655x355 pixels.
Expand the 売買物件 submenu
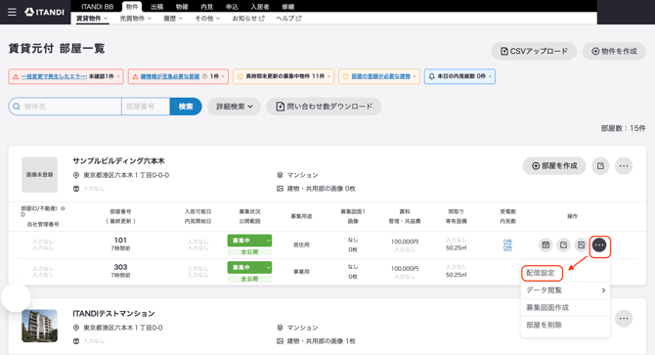click(135, 19)
